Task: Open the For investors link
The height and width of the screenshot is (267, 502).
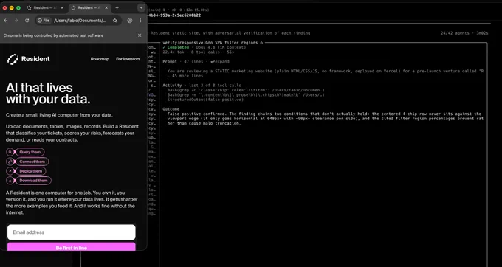Action: [x=128, y=59]
